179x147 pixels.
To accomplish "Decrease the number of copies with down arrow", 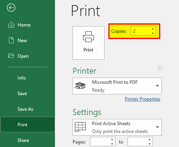I will pos(152,33).
